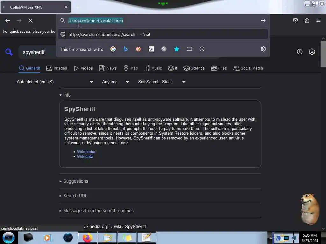Switch to the Images category tab

57,68
